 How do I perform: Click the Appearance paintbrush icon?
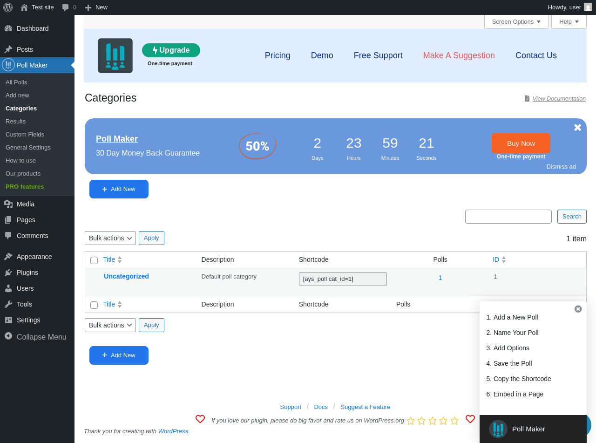8,257
